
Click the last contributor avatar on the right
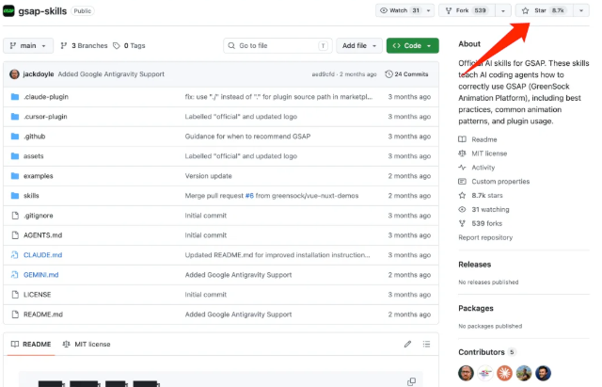pos(543,373)
